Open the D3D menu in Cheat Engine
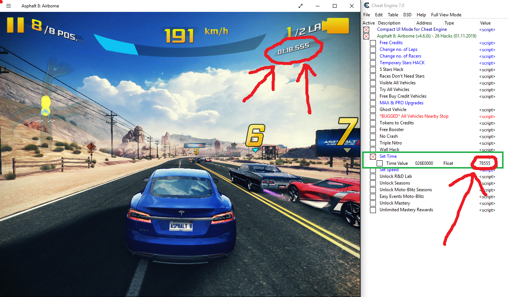This screenshot has height=297, width=508. (x=407, y=15)
